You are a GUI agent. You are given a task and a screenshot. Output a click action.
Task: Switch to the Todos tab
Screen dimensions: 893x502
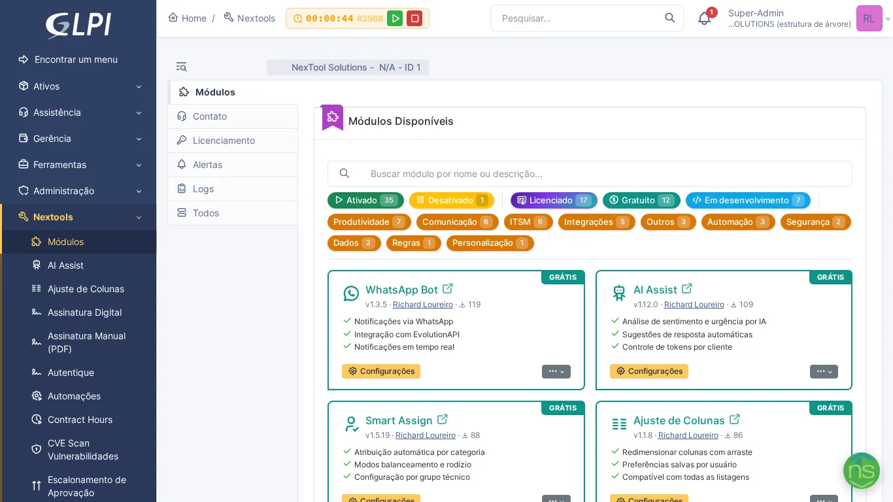tap(233, 213)
